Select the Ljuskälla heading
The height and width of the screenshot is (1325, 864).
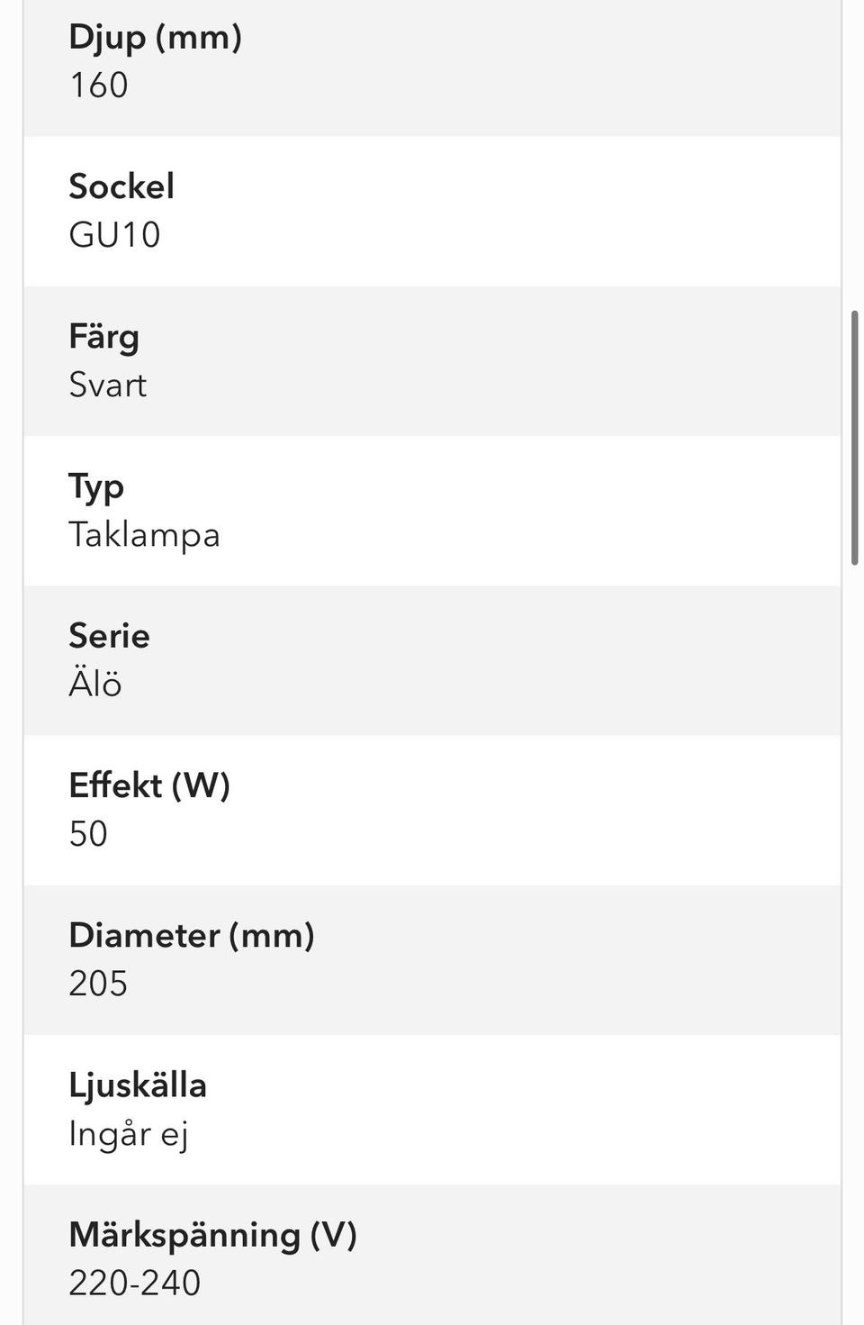coord(138,1085)
